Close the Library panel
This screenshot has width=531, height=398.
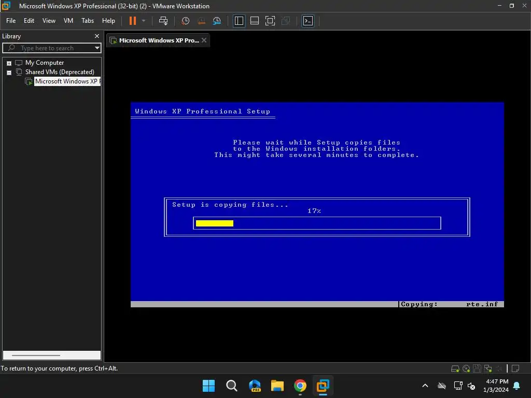pos(97,36)
